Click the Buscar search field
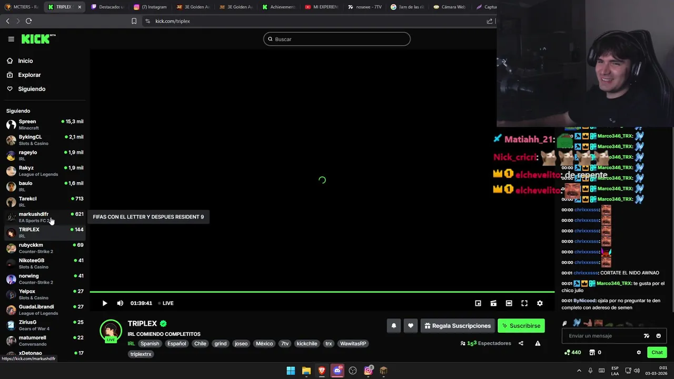674x379 pixels. pyautogui.click(x=337, y=39)
